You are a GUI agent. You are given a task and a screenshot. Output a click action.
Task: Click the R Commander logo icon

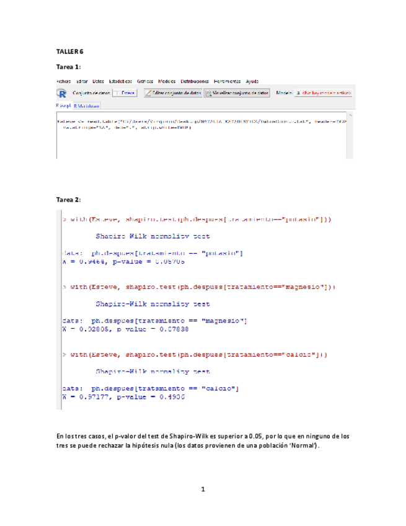61,93
